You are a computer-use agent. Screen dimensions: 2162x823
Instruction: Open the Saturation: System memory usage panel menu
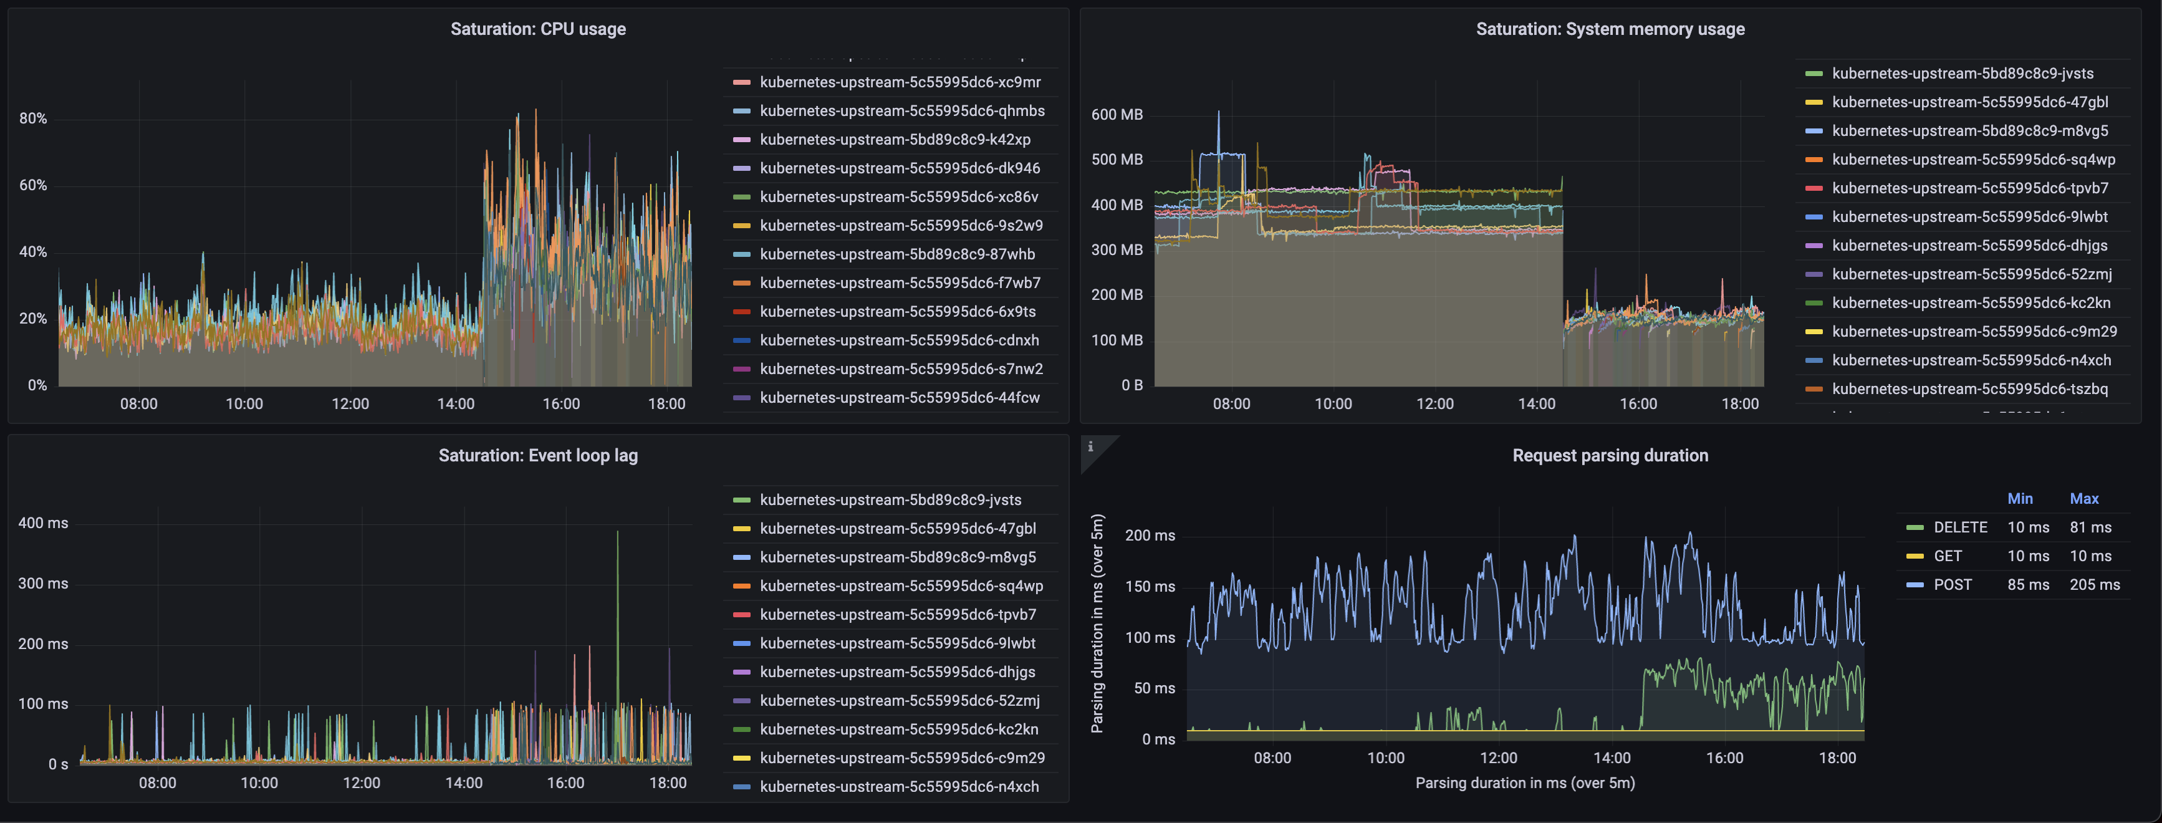1610,29
